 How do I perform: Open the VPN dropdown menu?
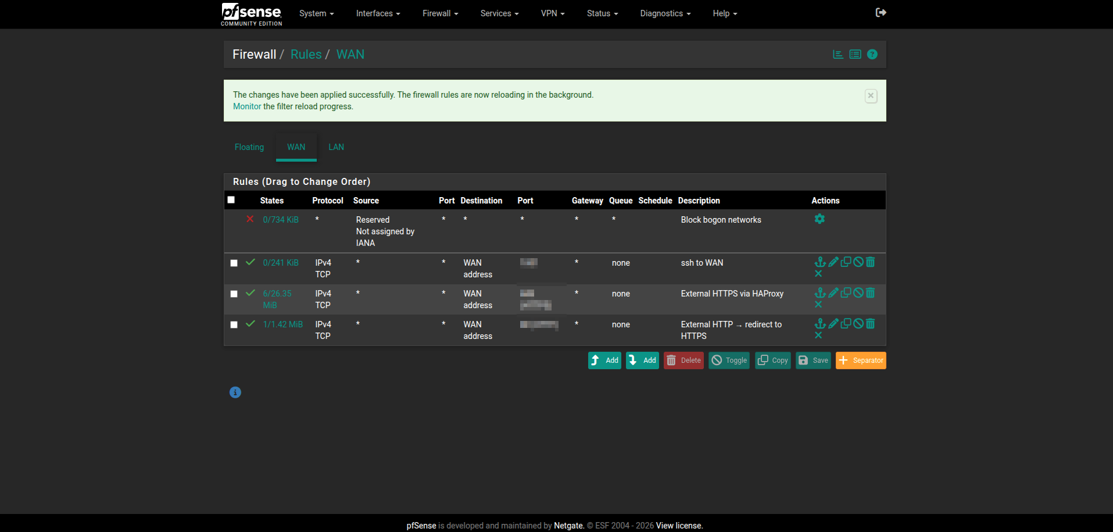pyautogui.click(x=553, y=13)
